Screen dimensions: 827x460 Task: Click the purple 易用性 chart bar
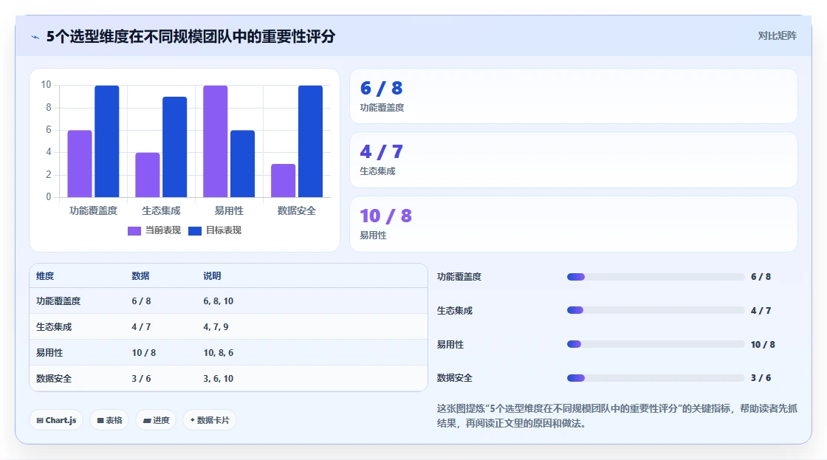click(215, 141)
